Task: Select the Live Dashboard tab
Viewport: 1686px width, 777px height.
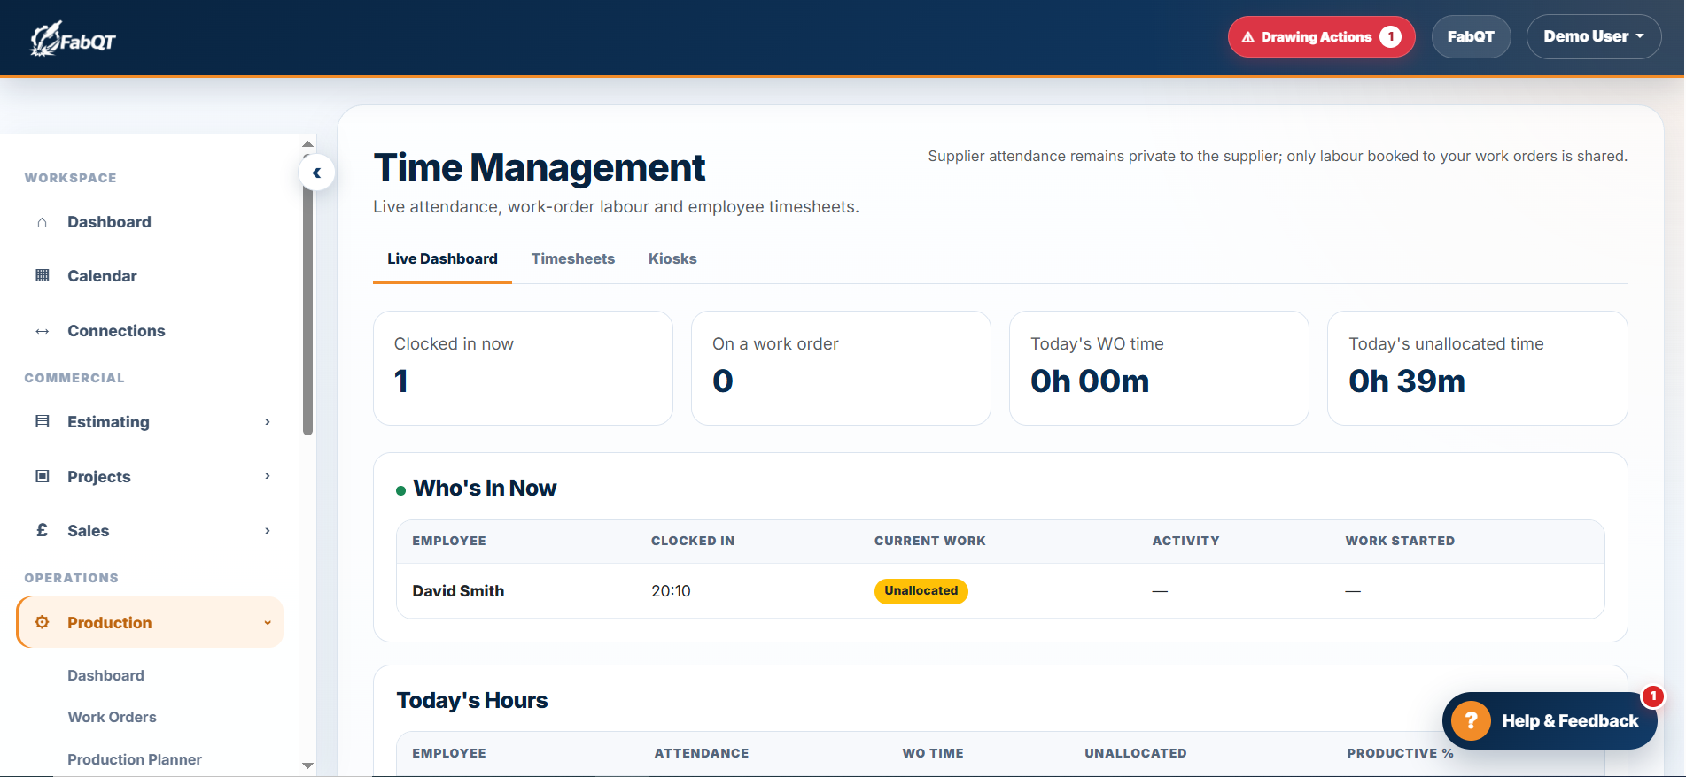Action: [442, 259]
